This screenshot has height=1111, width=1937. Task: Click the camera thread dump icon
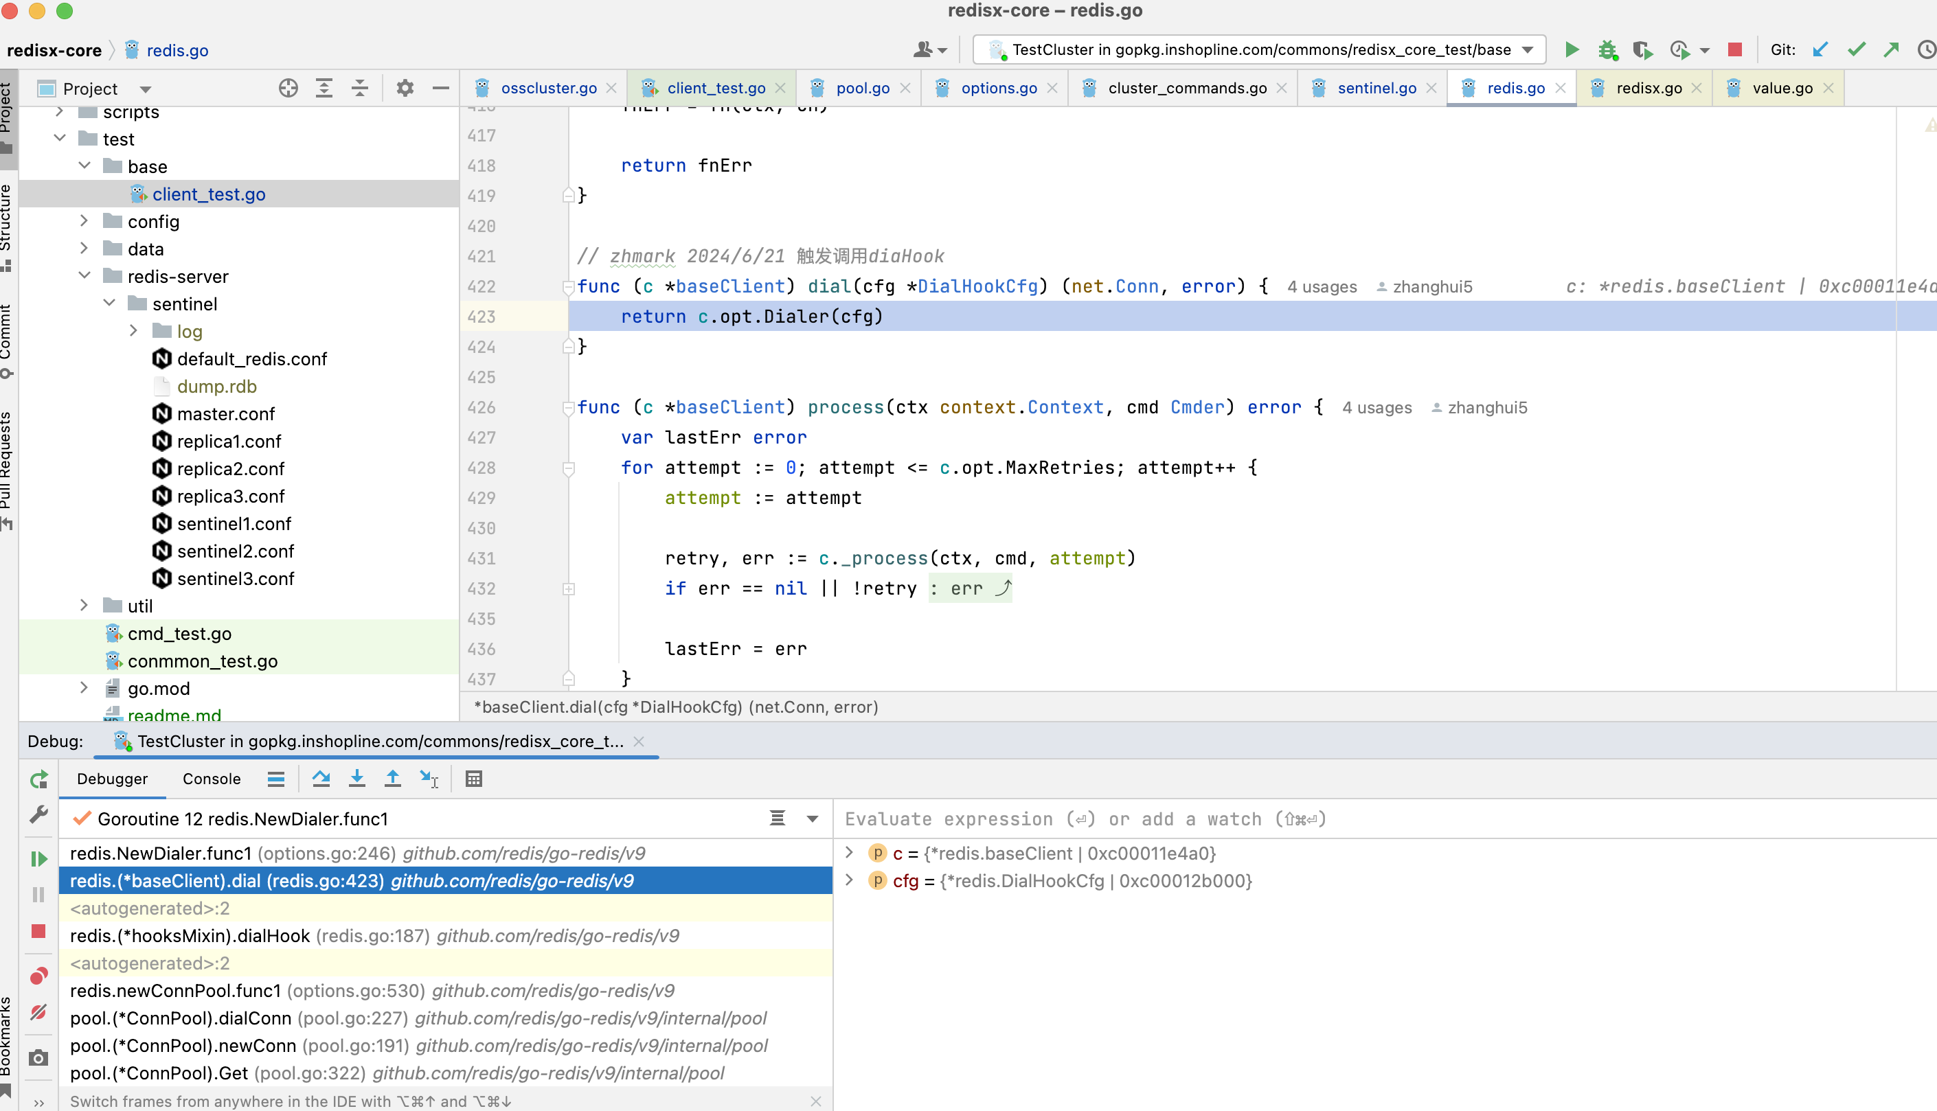tap(39, 1058)
